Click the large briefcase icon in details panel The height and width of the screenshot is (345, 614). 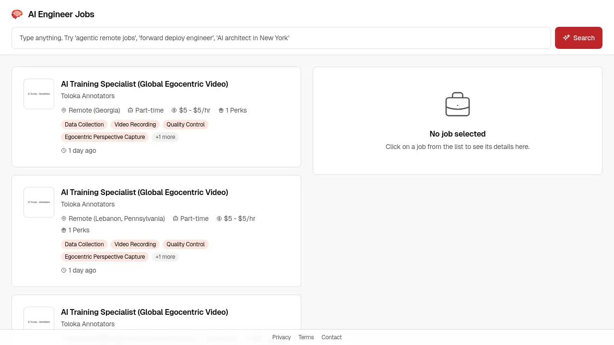[x=458, y=104]
